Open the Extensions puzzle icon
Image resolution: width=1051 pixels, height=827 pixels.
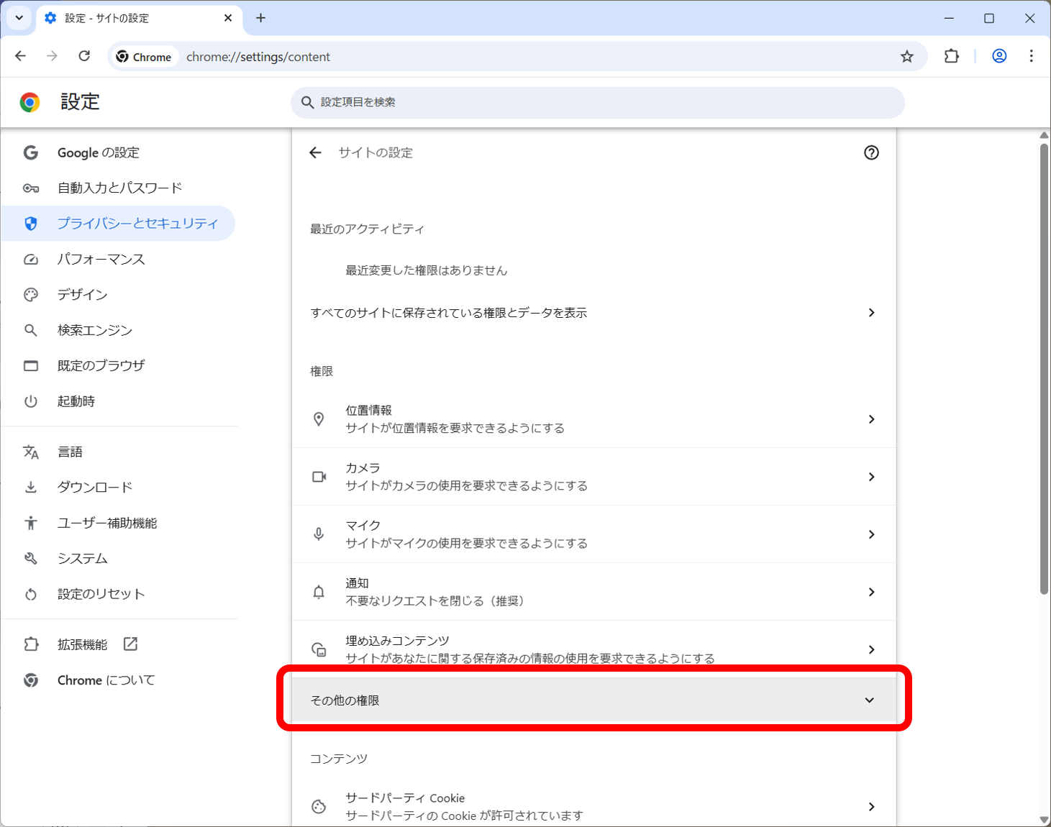pyautogui.click(x=951, y=56)
